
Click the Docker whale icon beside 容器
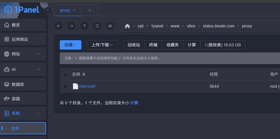[7, 99]
